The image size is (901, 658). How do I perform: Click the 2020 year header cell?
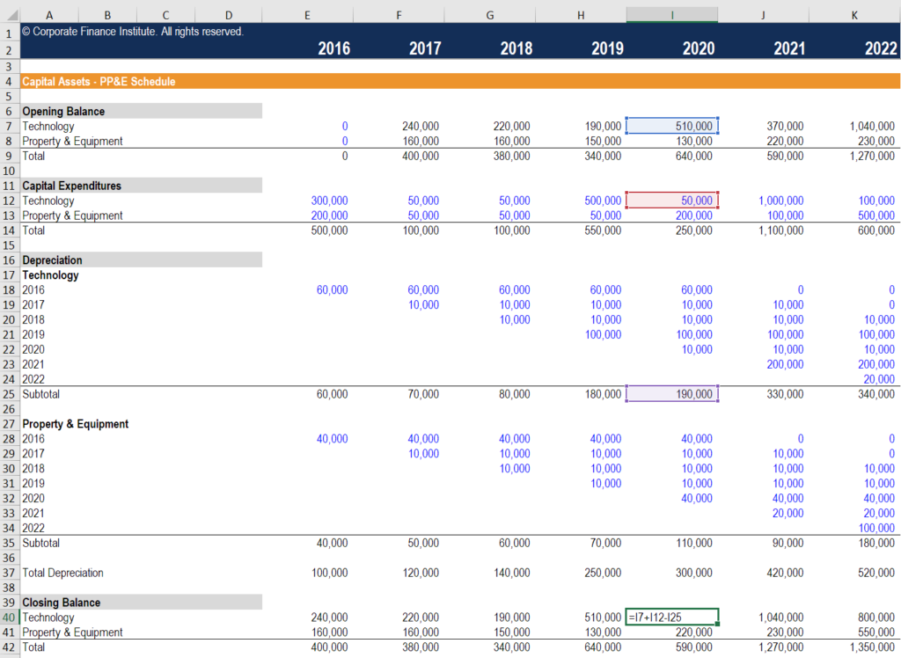click(698, 48)
